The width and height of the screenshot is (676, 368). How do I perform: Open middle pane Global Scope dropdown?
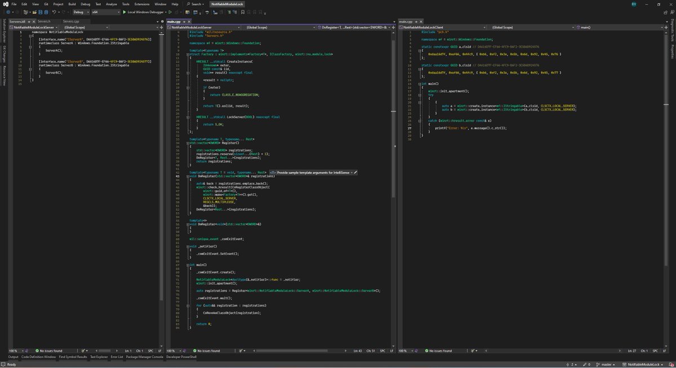pos(281,27)
